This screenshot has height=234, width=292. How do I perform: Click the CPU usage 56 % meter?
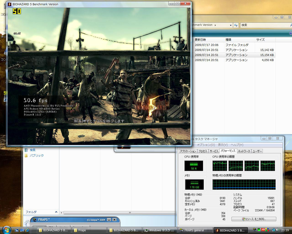tap(194, 166)
